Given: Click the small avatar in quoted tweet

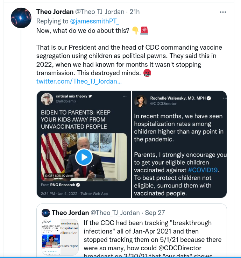Looking at the screenshot, I should [45, 213].
